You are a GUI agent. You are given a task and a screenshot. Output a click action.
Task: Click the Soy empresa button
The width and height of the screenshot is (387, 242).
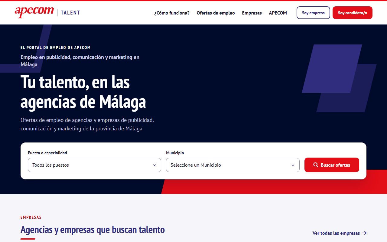pos(313,13)
